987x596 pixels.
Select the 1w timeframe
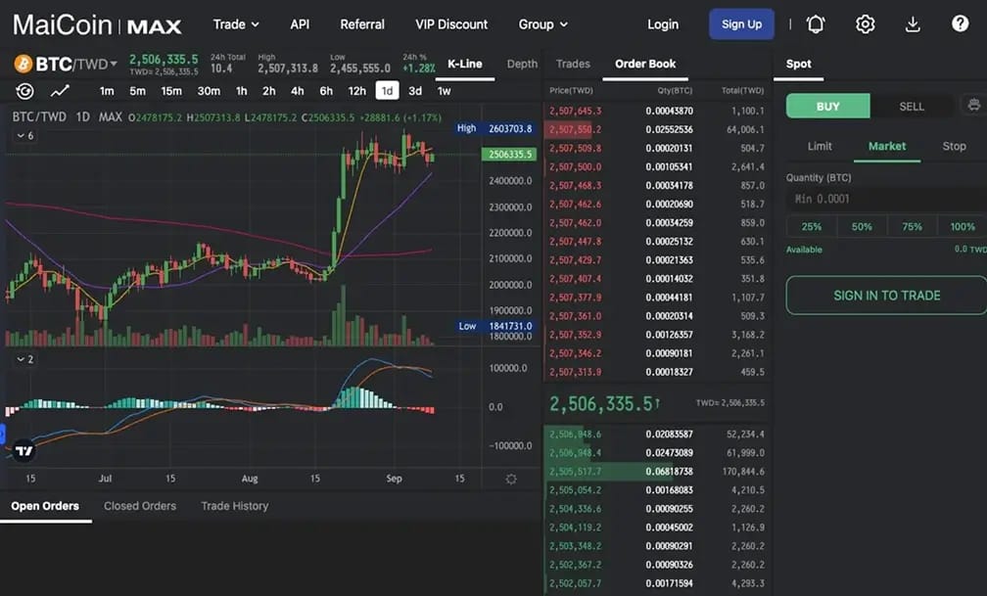[444, 91]
